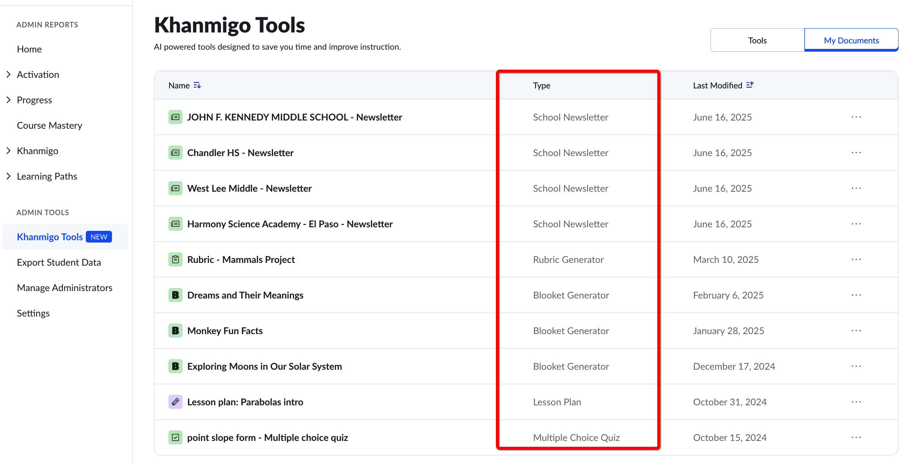The width and height of the screenshot is (915, 464).
Task: Click the Name column header label
Action: (179, 85)
